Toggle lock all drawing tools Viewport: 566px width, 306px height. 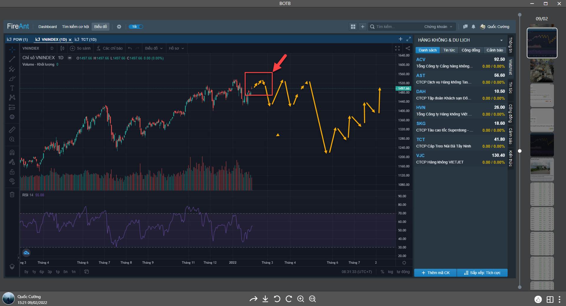(12, 172)
